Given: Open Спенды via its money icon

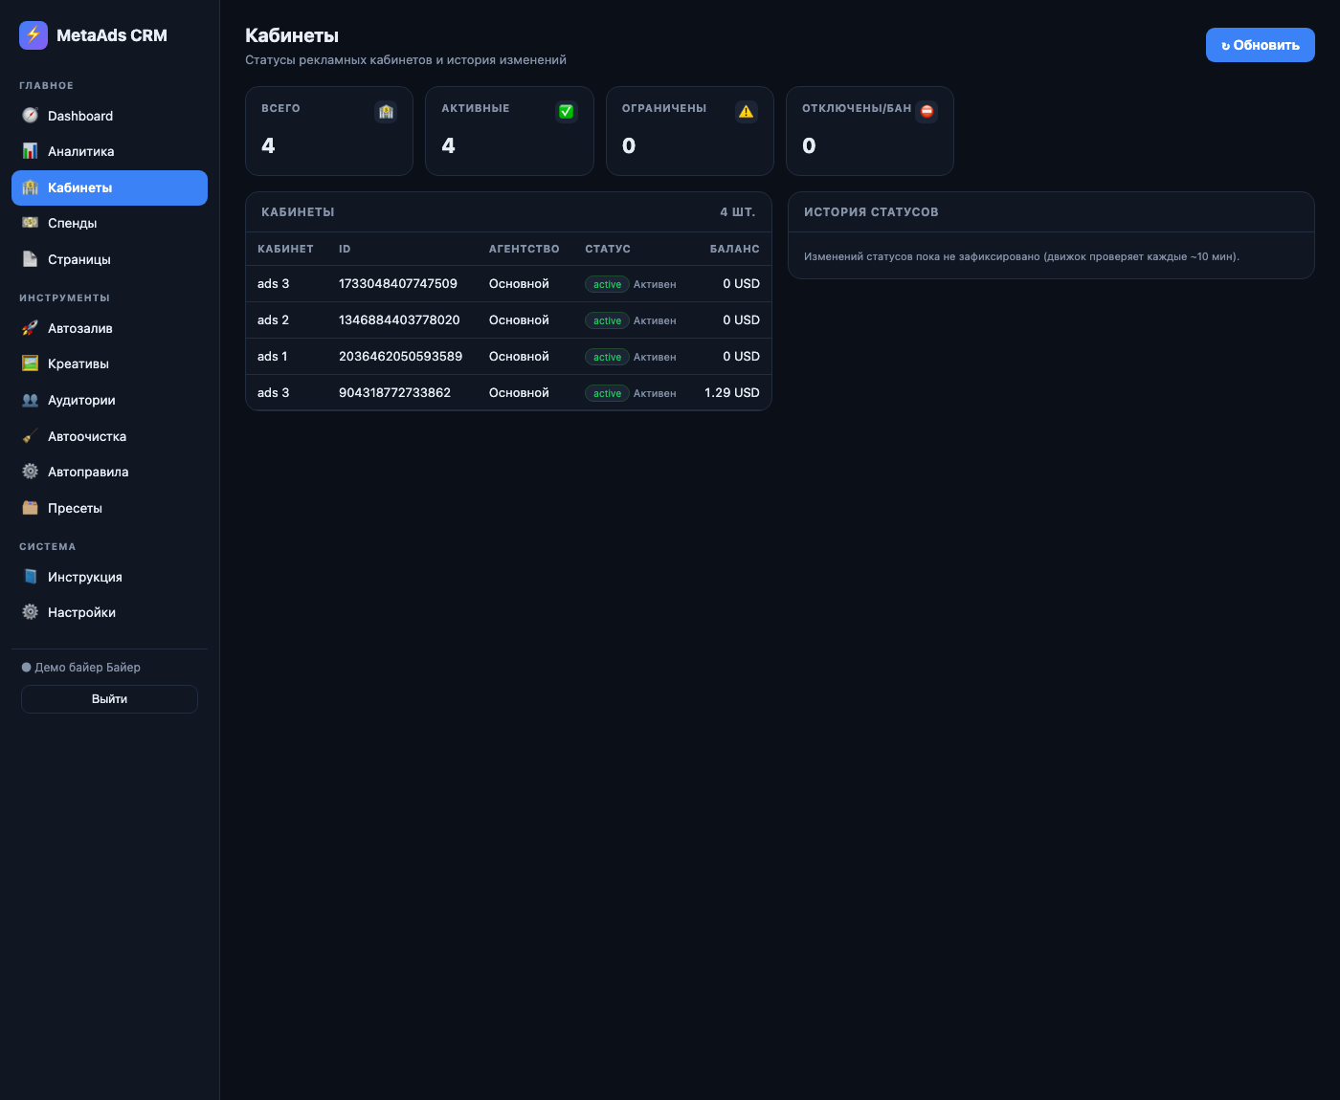Looking at the screenshot, I should 31,223.
